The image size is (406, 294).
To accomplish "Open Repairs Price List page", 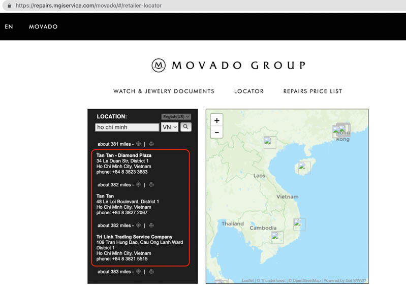I will pyautogui.click(x=313, y=91).
